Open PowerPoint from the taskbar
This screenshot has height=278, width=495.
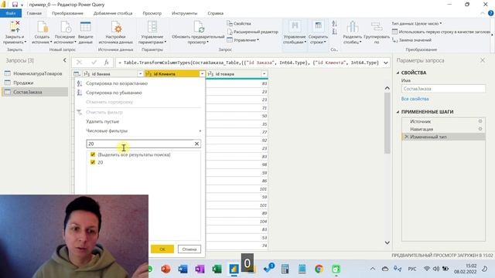tap(166, 269)
